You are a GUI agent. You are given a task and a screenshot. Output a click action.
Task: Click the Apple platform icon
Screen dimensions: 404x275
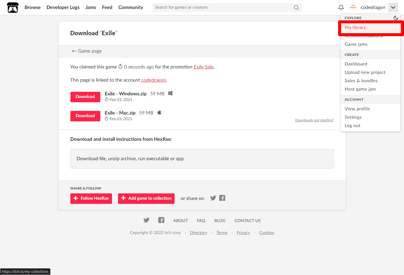click(159, 112)
